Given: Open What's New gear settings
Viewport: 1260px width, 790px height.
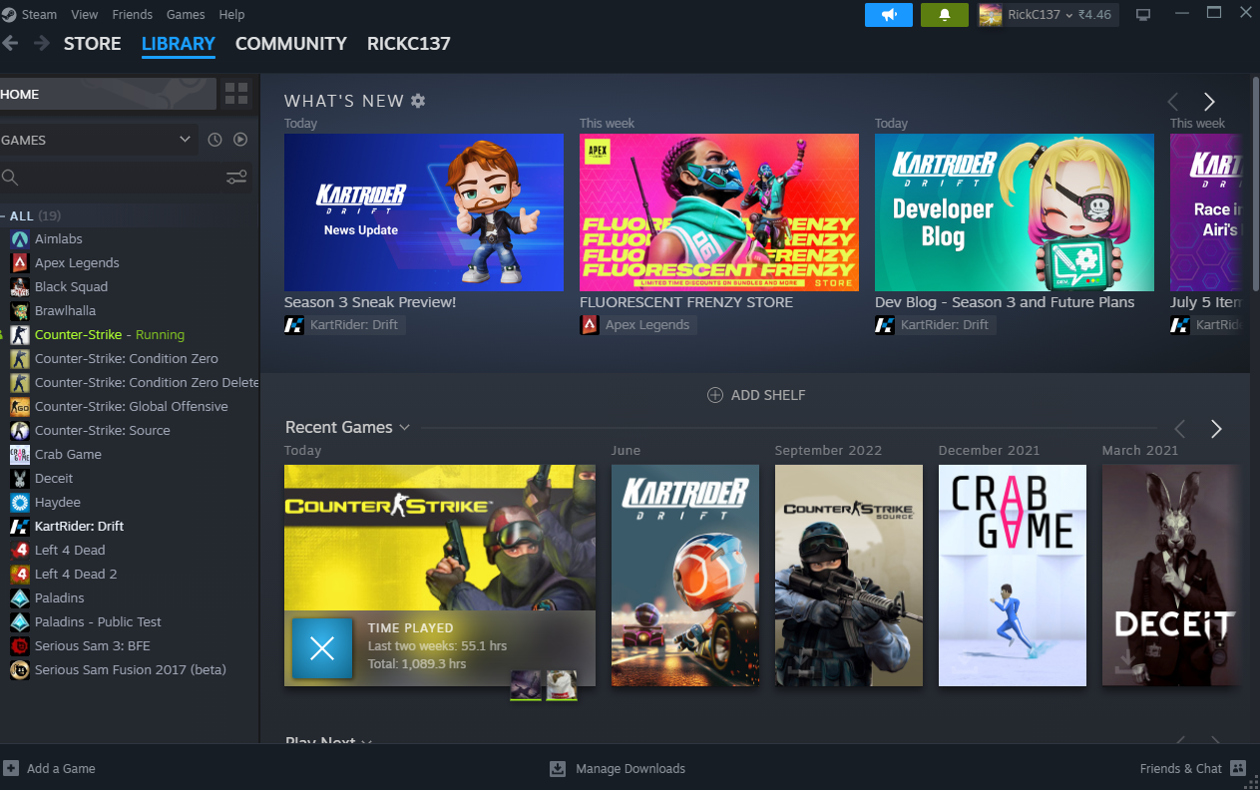Looking at the screenshot, I should point(418,101).
